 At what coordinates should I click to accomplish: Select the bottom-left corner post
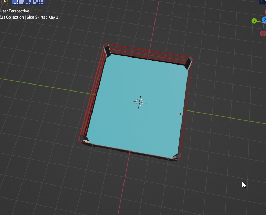pyautogui.click(x=84, y=139)
